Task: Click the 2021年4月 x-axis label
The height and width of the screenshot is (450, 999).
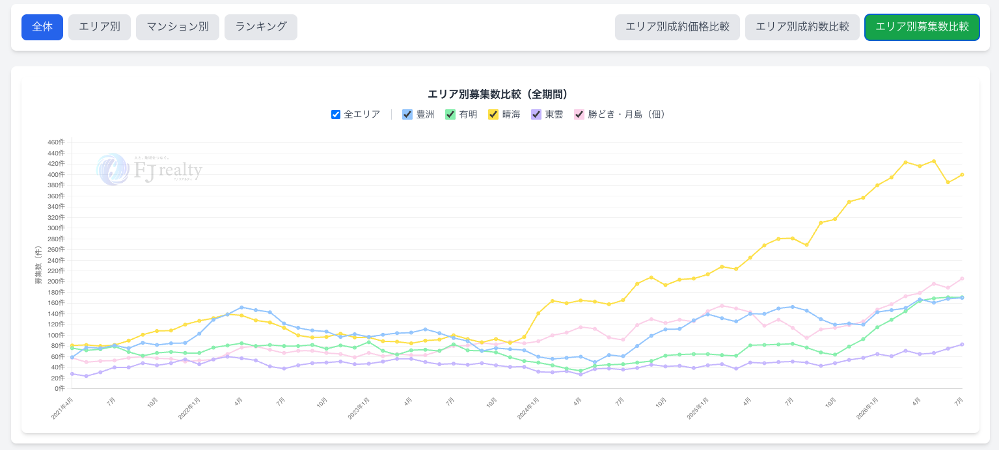Action: 62,408
